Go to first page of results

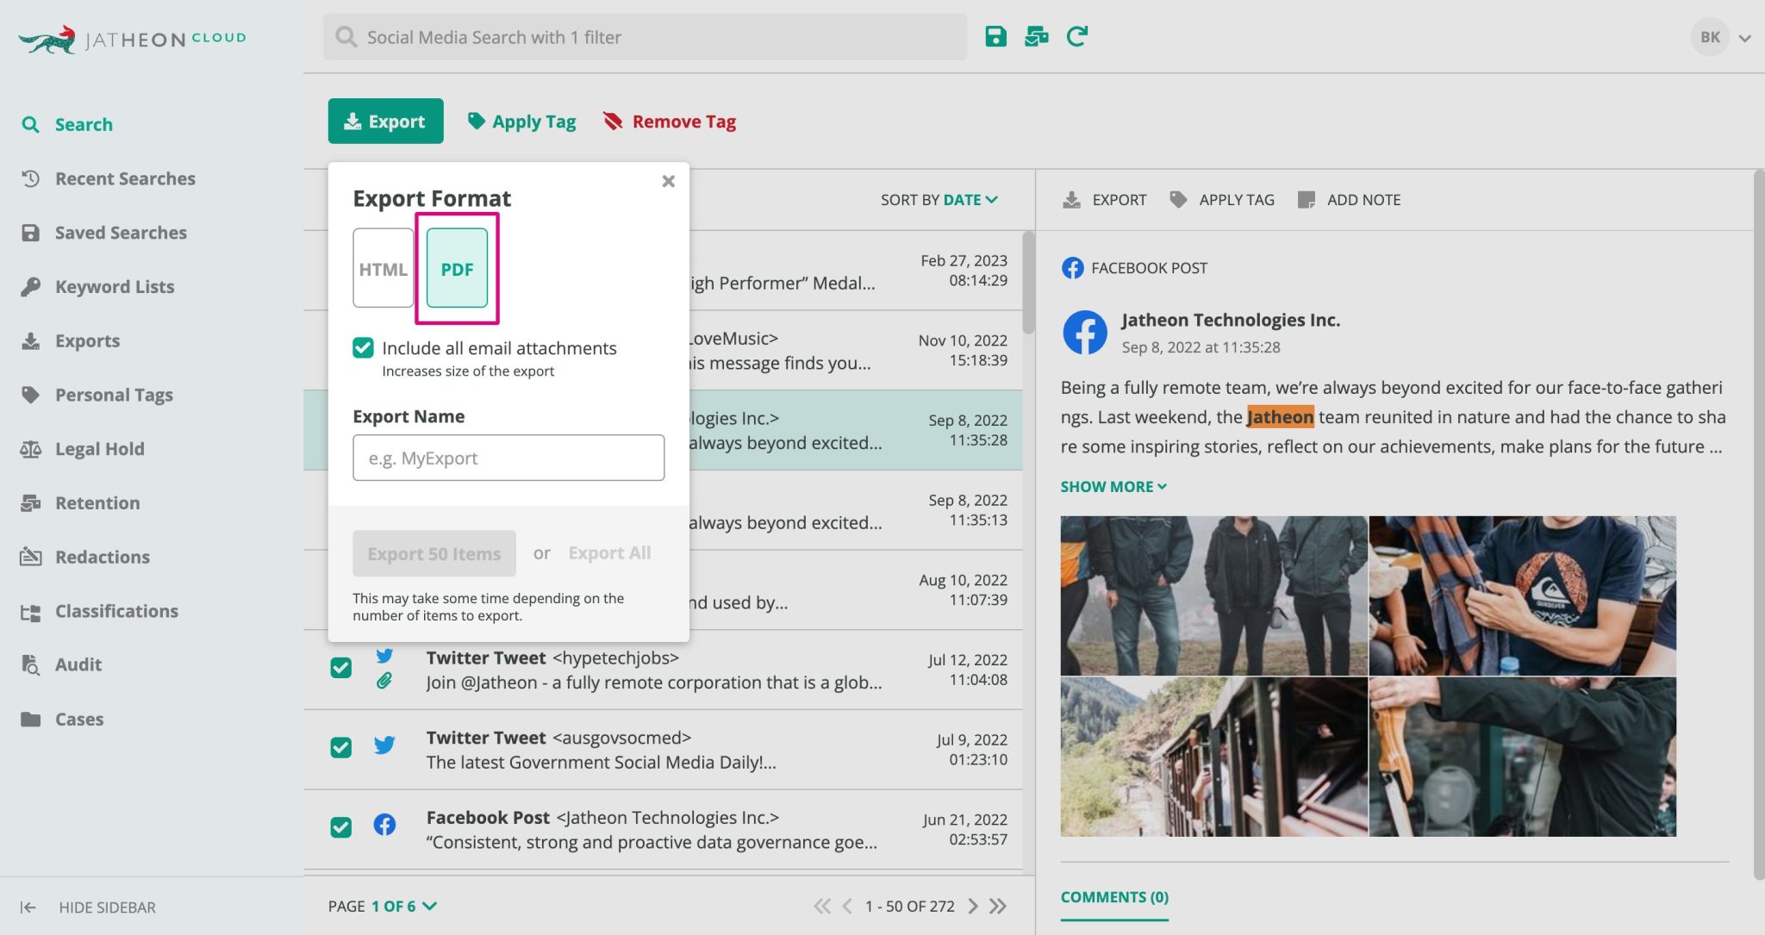click(x=822, y=907)
